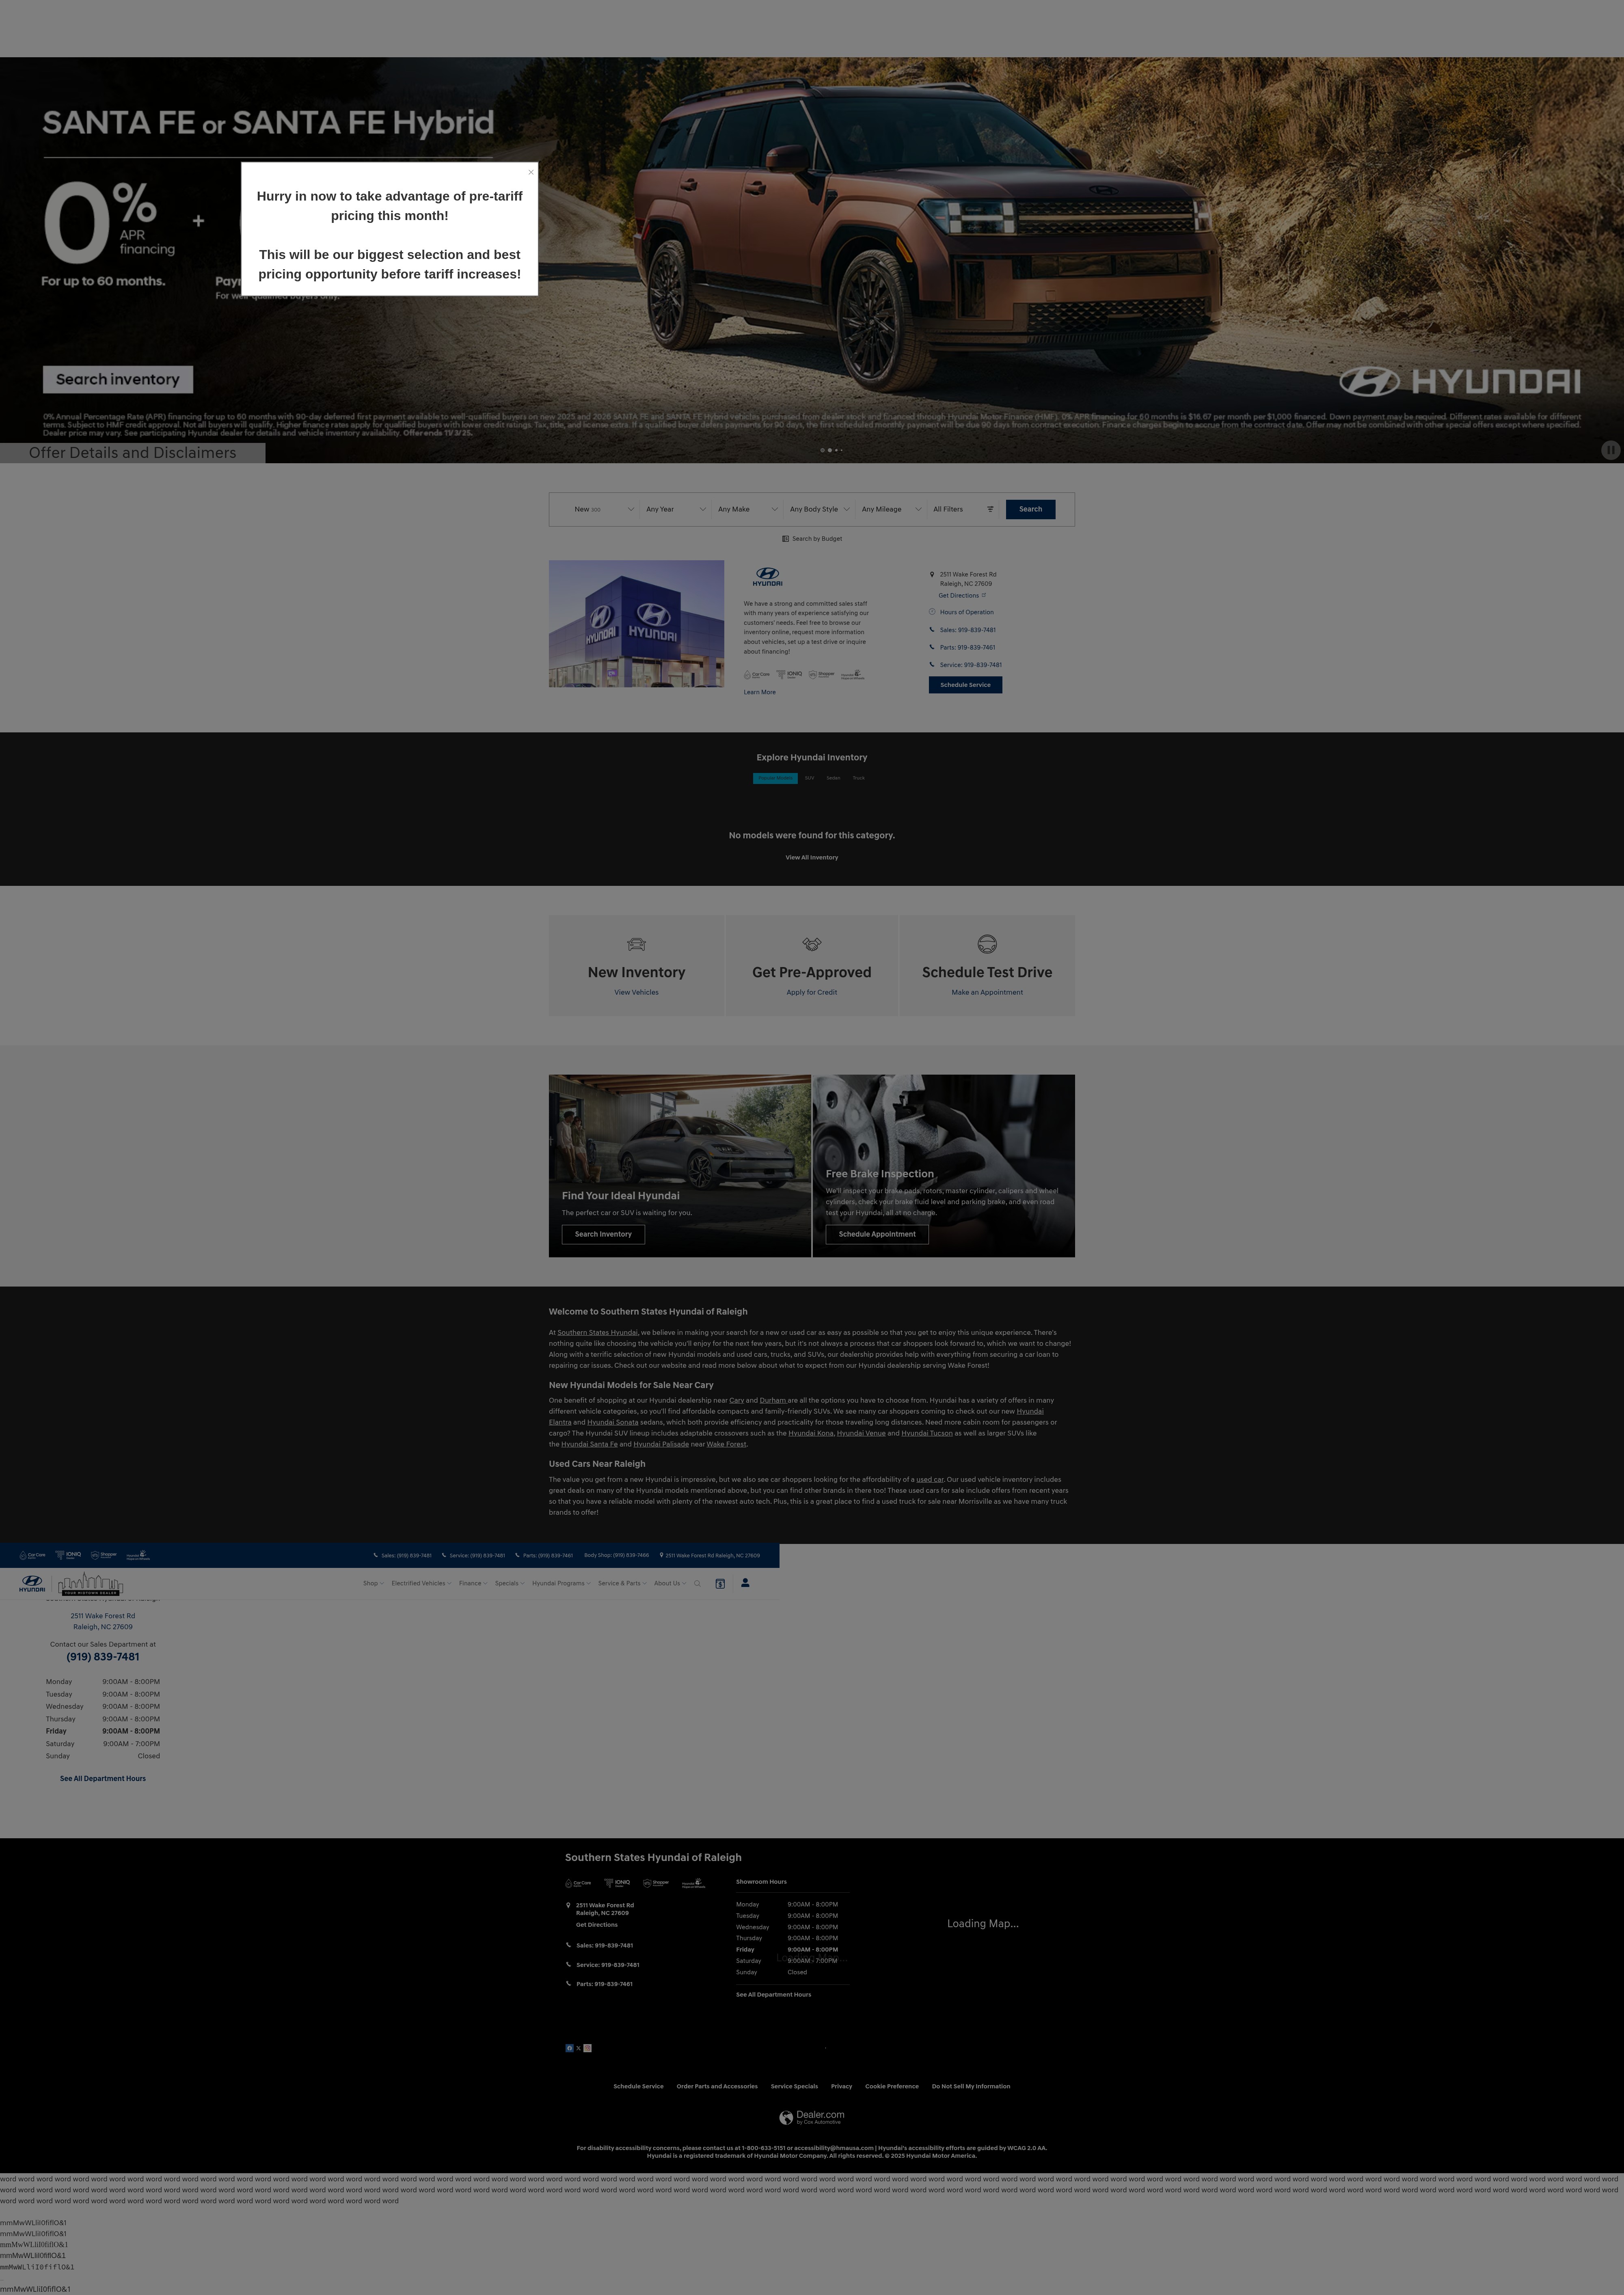Click Search Inventory on Ideal Hyundai card
The width and height of the screenshot is (1624, 2295).
[603, 1234]
